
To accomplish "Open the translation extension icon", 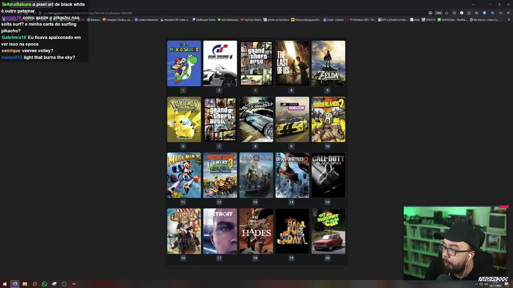I will (x=493, y=13).
